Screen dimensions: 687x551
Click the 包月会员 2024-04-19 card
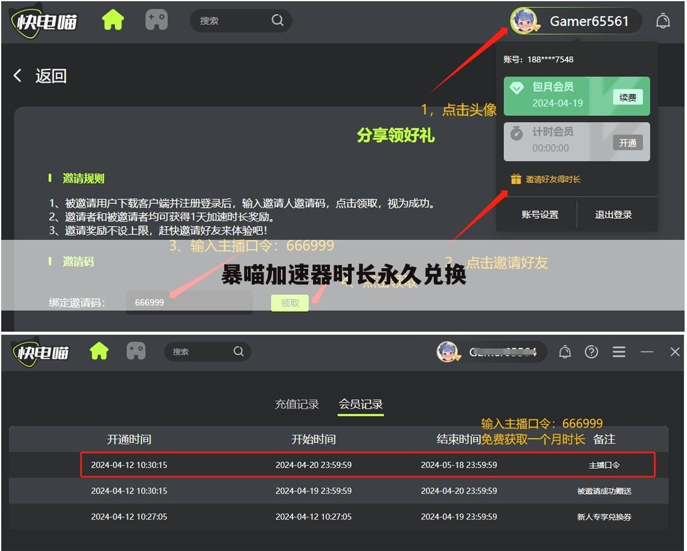(576, 96)
